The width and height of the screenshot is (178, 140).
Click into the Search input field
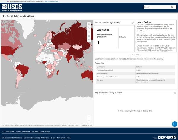coord(157,7)
